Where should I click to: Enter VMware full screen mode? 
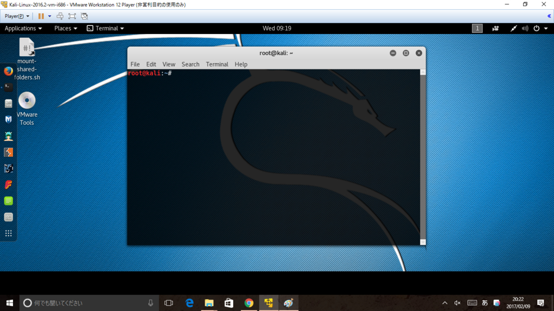pos(72,16)
